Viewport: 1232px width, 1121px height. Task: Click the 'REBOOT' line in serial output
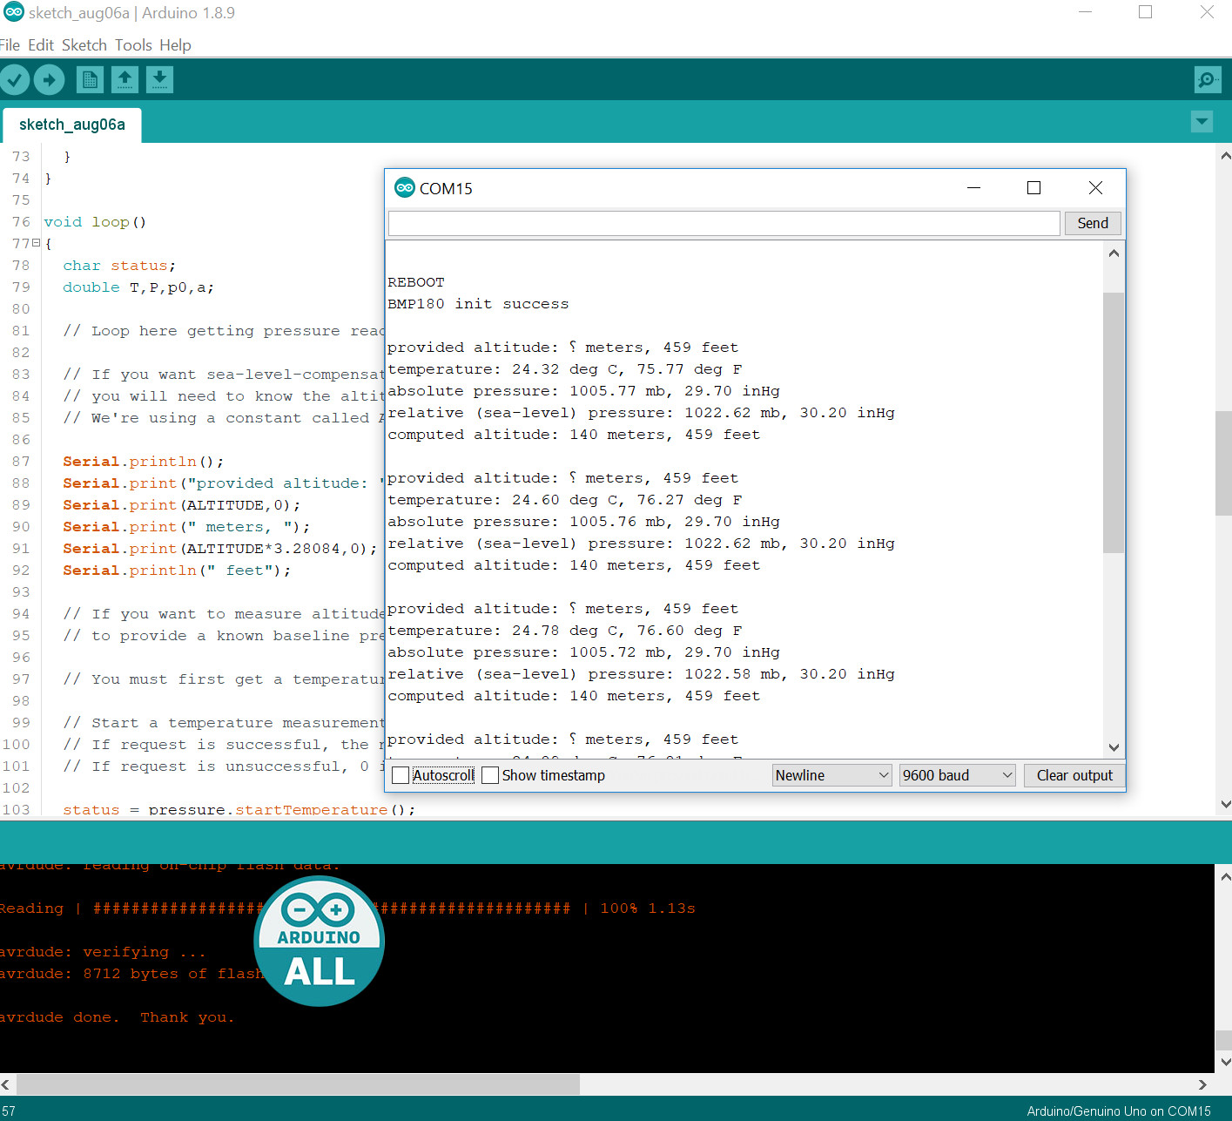(416, 282)
